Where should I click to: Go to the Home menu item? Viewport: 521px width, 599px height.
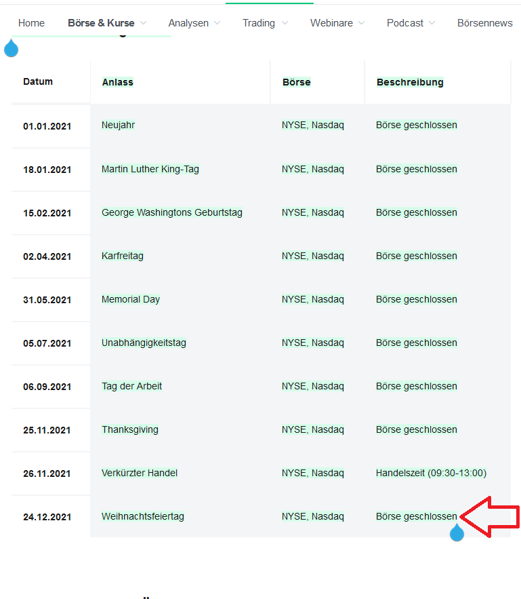[x=31, y=23]
